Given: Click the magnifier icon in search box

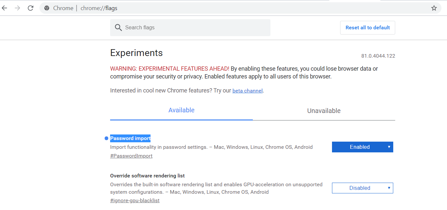Looking at the screenshot, I should click(x=118, y=28).
